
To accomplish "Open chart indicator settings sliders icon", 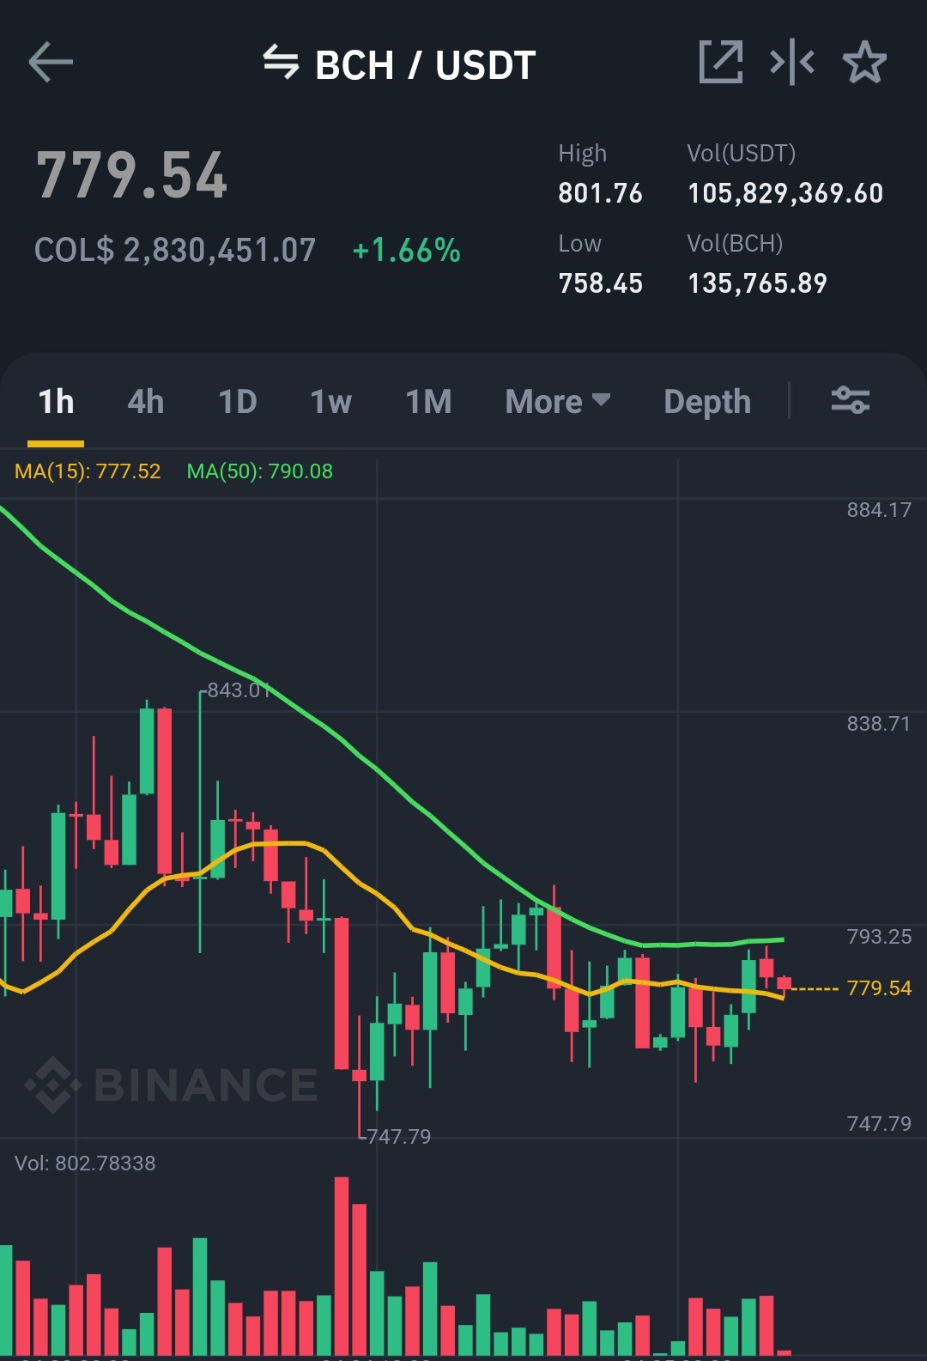I will 851,400.
